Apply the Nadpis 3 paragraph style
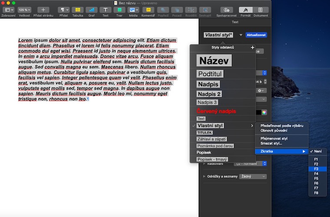The image size is (330, 217). [x=207, y=102]
